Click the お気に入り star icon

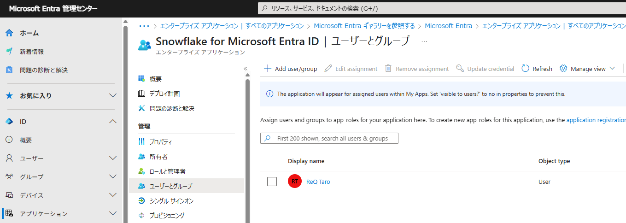pyautogui.click(x=9, y=96)
